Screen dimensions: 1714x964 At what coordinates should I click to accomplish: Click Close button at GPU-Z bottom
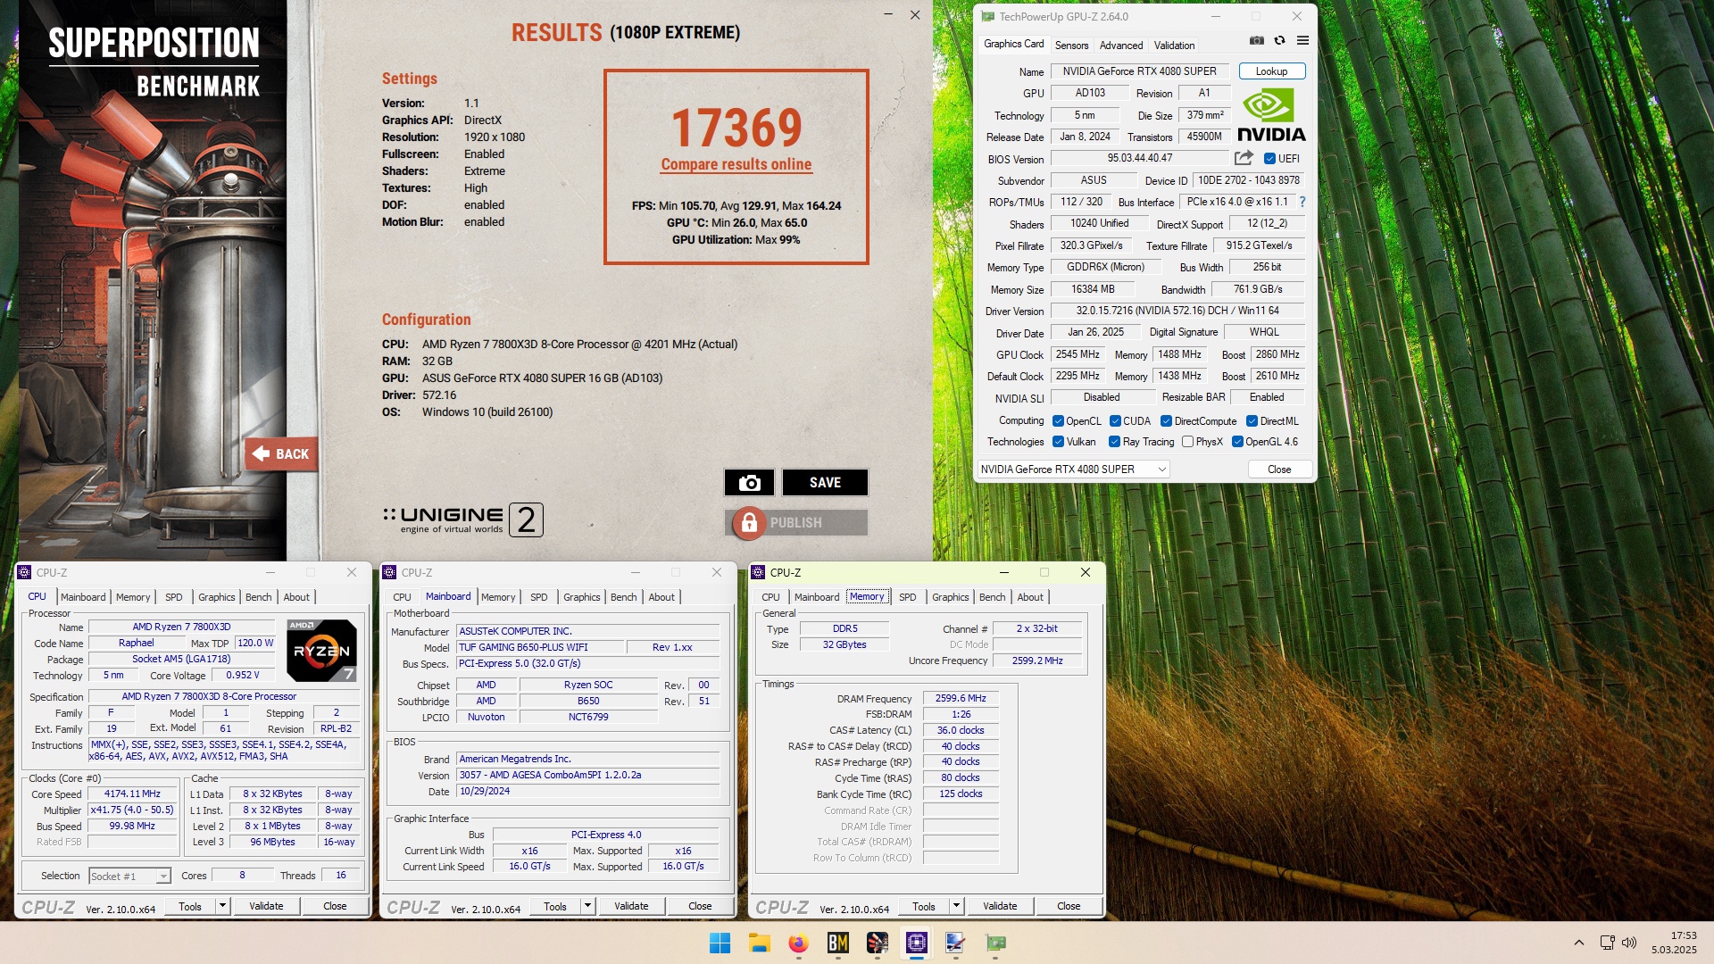1279,470
